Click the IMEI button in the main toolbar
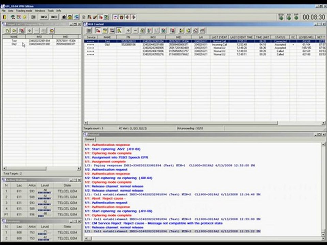This screenshot has height=245, width=327. point(54,17)
